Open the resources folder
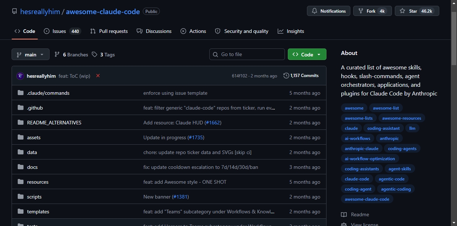The width and height of the screenshot is (457, 226). [x=38, y=182]
